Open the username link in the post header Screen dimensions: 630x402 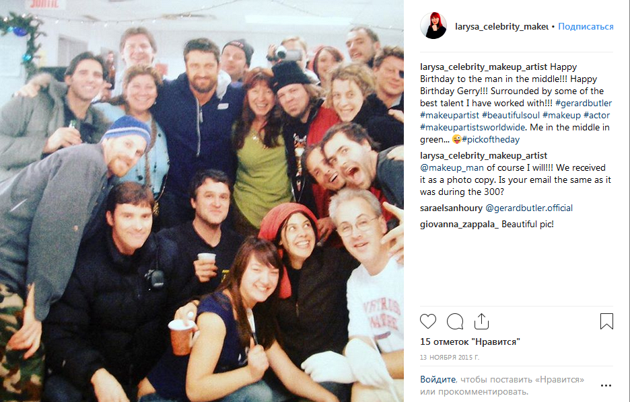pos(501,26)
